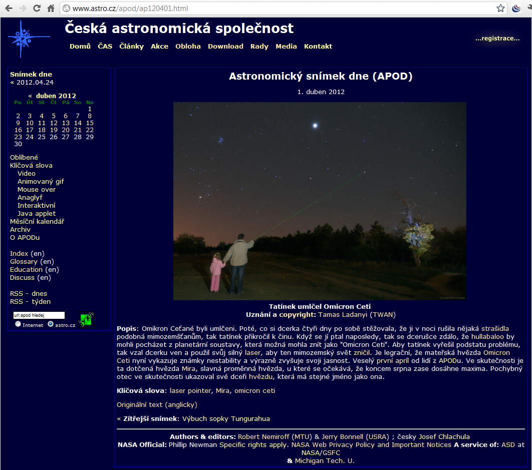Go to previous month via « before duben 2012
Screen dimensions: 532x470
pos(30,96)
